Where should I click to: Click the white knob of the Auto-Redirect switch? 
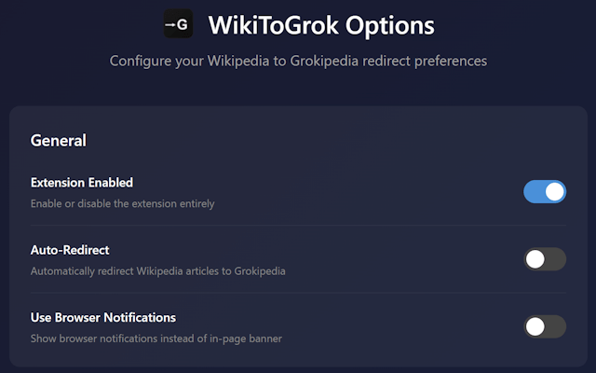pyautogui.click(x=535, y=259)
